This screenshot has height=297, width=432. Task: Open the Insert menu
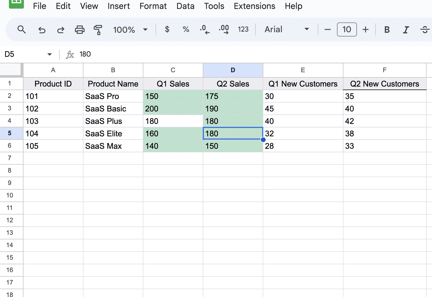[119, 6]
